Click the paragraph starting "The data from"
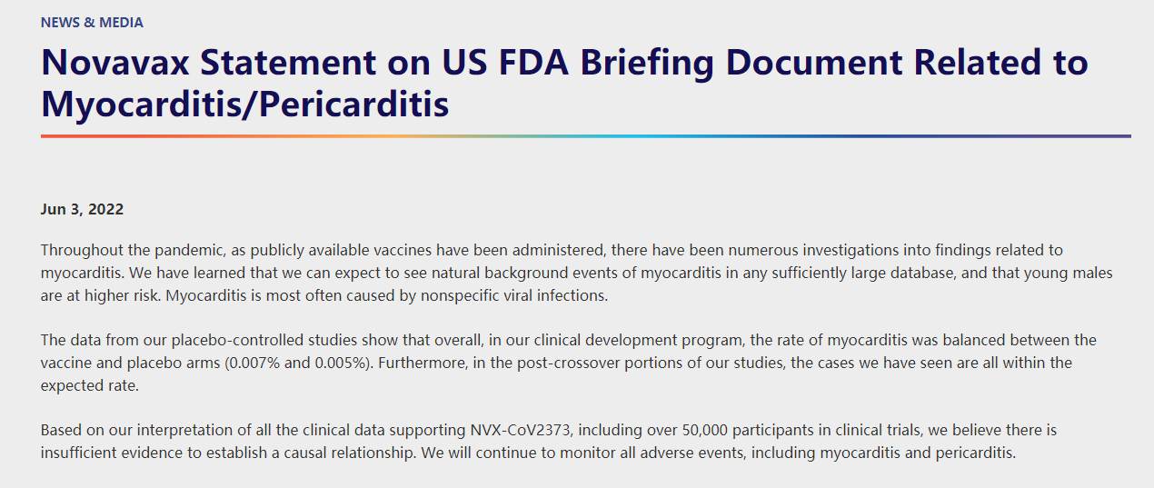Screen dimensions: 1154x488 pyautogui.click(x=569, y=363)
